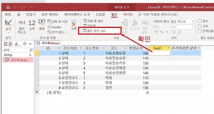Click the Save icon in title bar
Screen dimensions: 214x114
[8, 7]
